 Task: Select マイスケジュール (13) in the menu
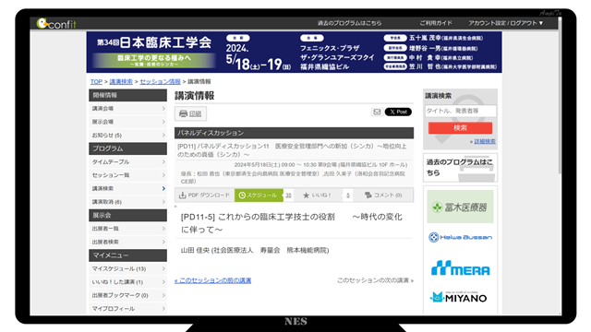127,268
